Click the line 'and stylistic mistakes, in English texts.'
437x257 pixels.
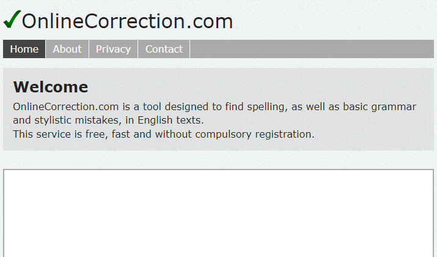pos(108,121)
